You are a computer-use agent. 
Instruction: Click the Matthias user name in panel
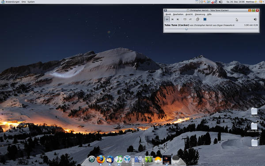250,2
